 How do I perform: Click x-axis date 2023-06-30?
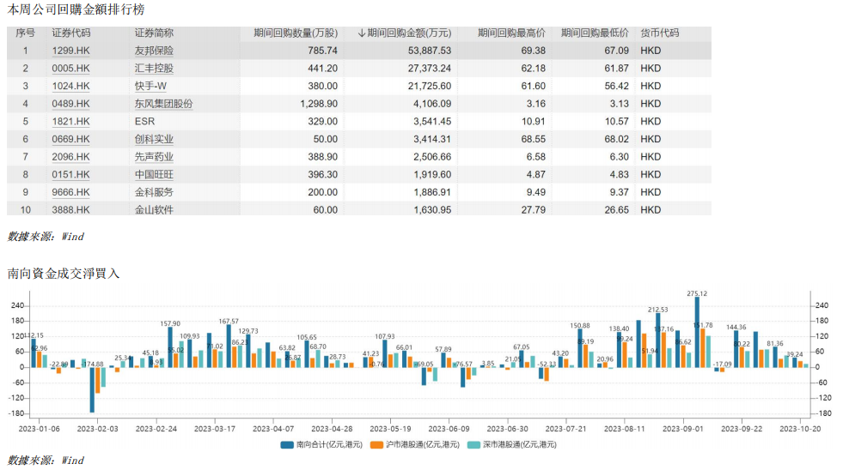tap(508, 430)
